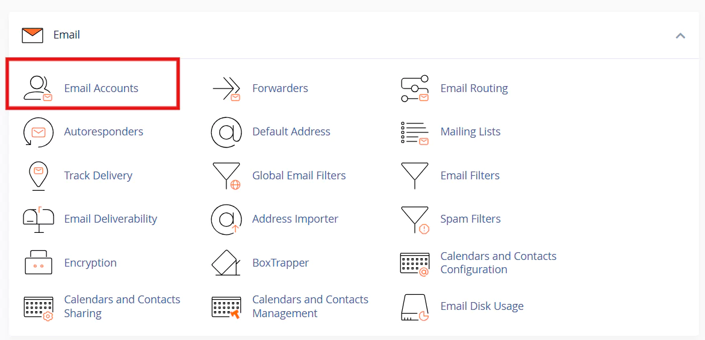Open the Global Email Filters funnel icon
The width and height of the screenshot is (705, 340).
226,176
